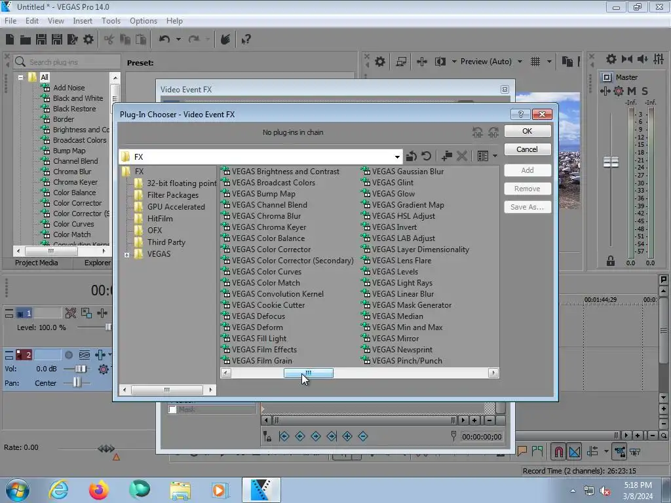Click the Refresh icon in Plug-In Chooser
Image resolution: width=671 pixels, height=503 pixels.
coord(426,156)
